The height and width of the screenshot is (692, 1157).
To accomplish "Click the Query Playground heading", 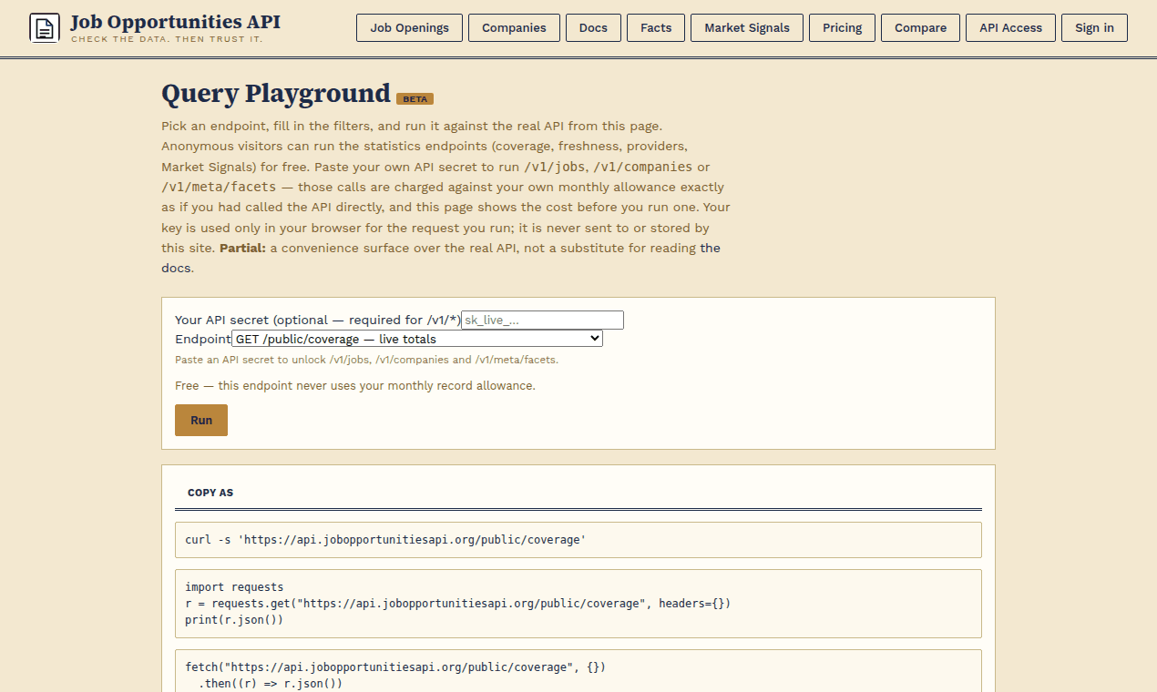I will 276,94.
